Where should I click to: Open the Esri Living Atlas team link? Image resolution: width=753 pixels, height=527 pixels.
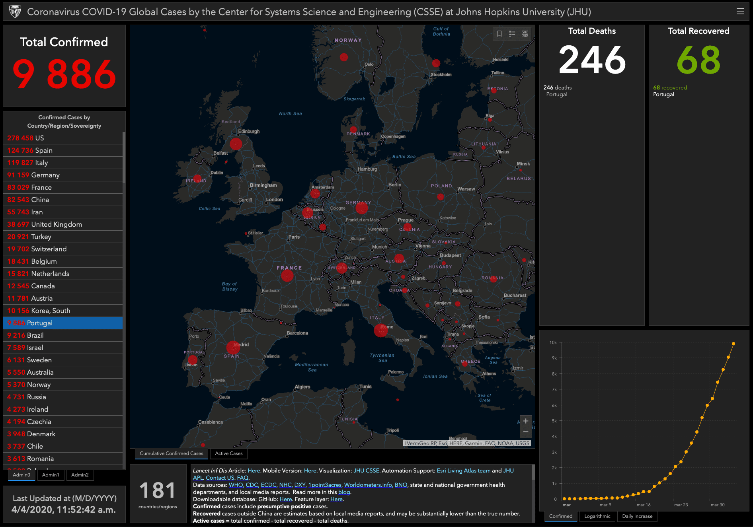(x=463, y=471)
